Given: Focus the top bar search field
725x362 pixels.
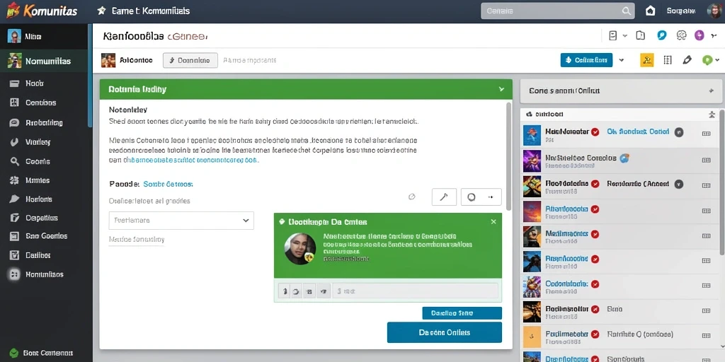Looking at the screenshot, I should pyautogui.click(x=557, y=11).
